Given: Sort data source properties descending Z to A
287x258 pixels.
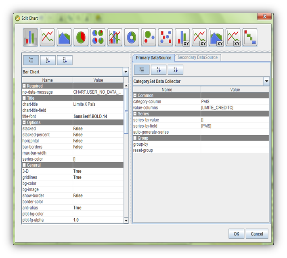Looking at the screenshot, I should [175, 69].
